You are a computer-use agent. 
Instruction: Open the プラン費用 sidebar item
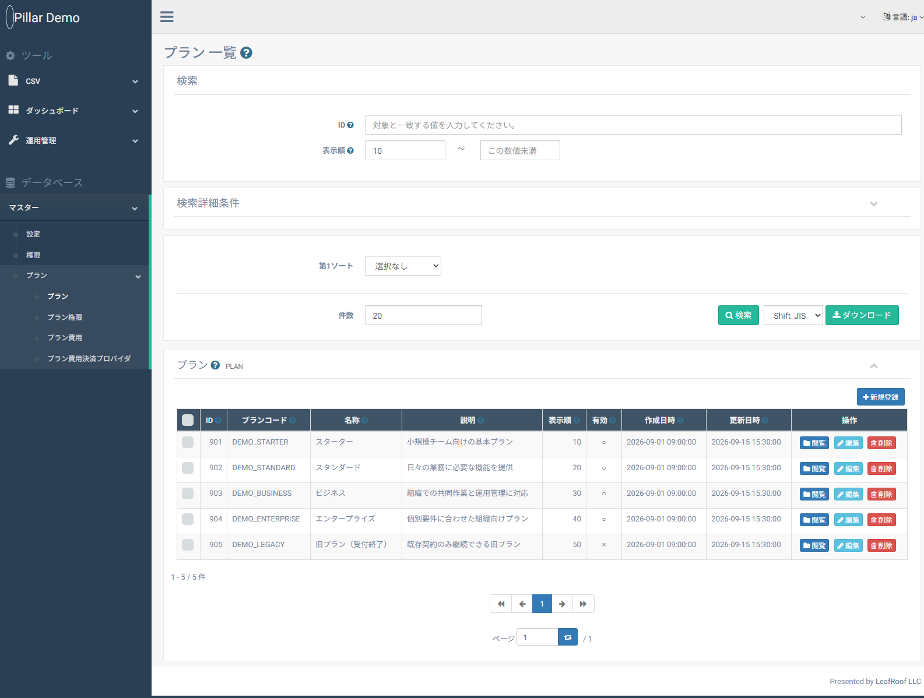click(x=65, y=337)
